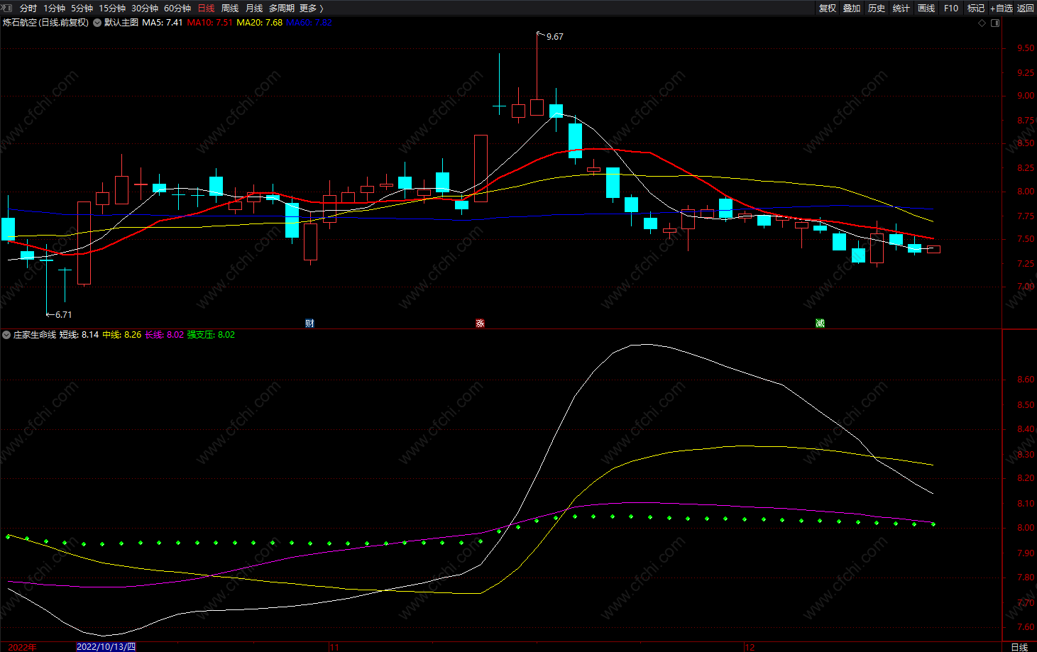1037x652 pixels.
Task: Click the 财 financial event marker
Action: click(x=309, y=324)
